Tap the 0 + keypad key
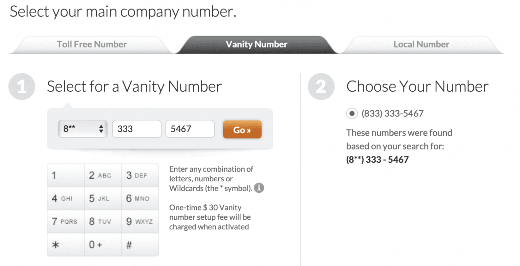The image size is (520, 266). [103, 244]
